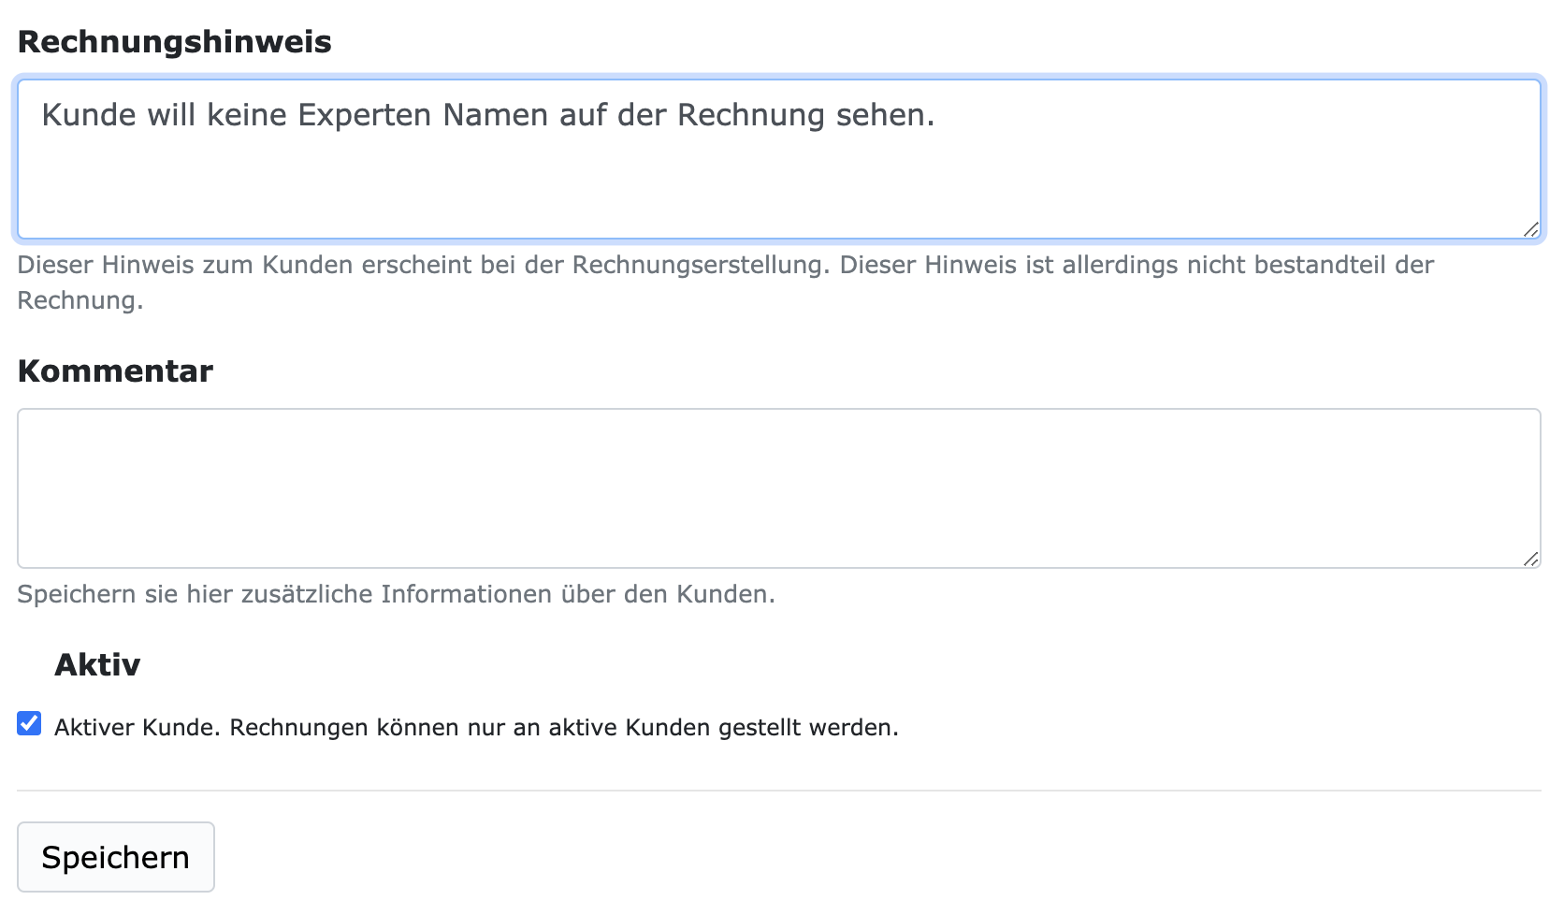Click the active customer description text

pyautogui.click(x=477, y=725)
